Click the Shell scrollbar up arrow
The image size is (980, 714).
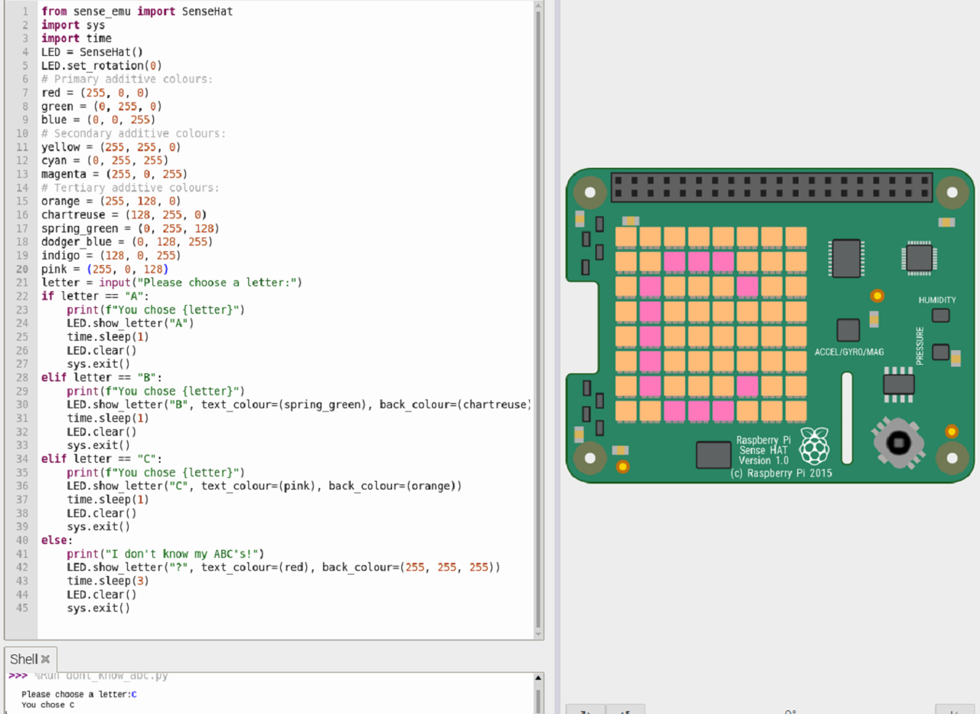click(538, 679)
